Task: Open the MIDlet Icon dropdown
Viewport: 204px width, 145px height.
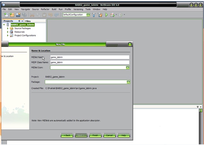Action: [128, 67]
